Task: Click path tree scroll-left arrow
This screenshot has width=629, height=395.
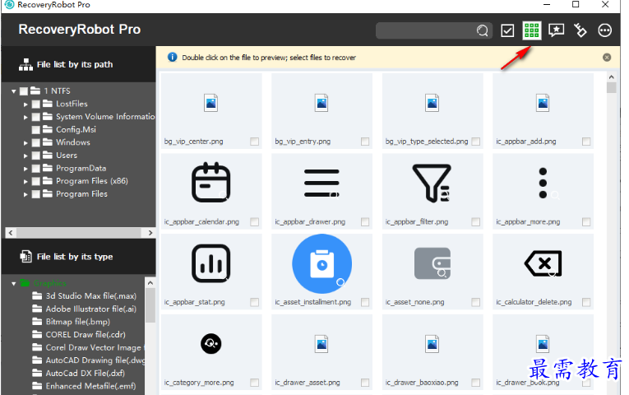Action: coord(11,233)
